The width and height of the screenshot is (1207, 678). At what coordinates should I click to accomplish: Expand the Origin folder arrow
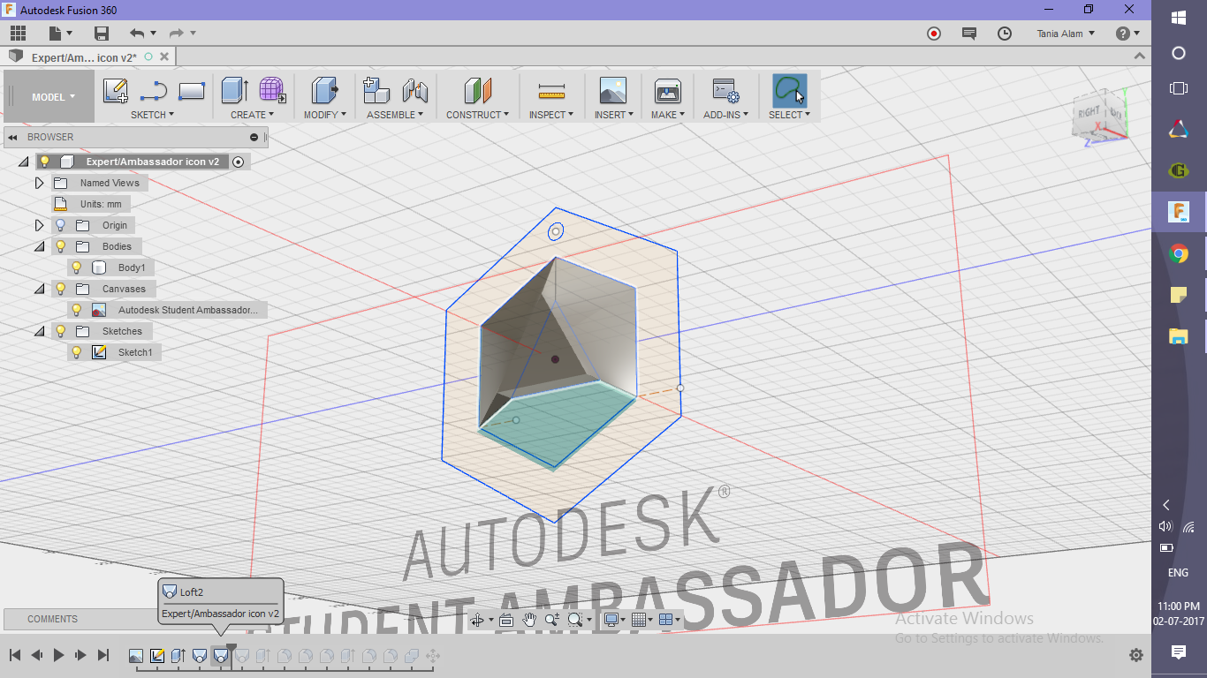(39, 225)
